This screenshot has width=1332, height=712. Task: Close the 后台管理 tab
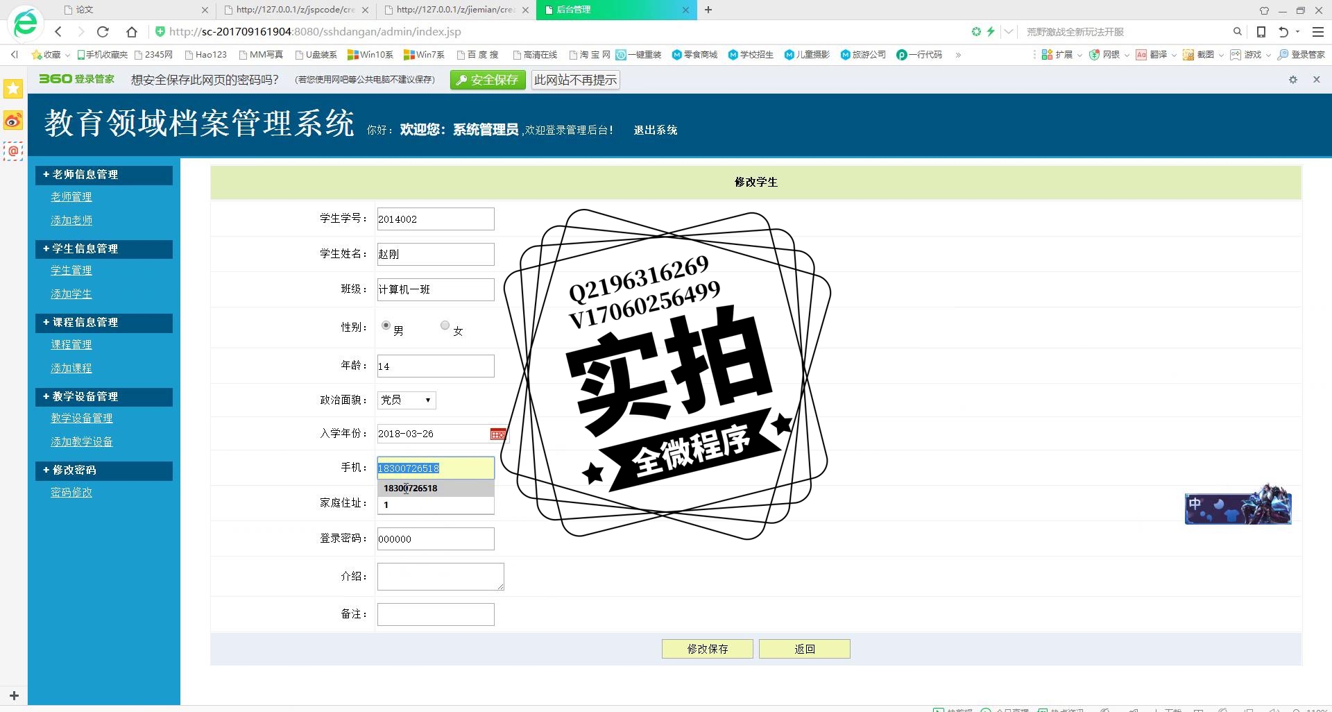[685, 10]
